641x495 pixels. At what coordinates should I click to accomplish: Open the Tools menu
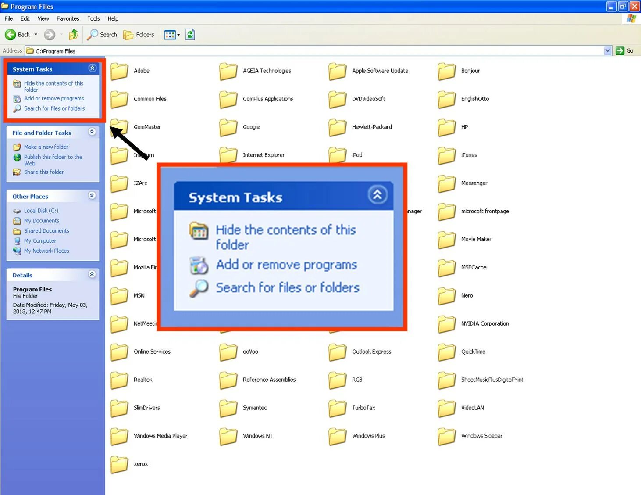pos(93,18)
